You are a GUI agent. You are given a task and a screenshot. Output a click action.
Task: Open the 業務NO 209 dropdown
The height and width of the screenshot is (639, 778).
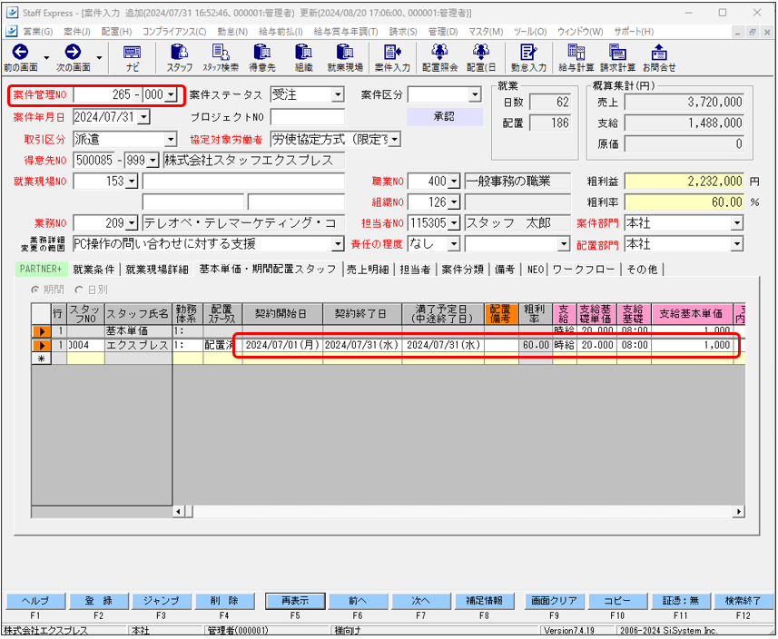click(x=131, y=223)
